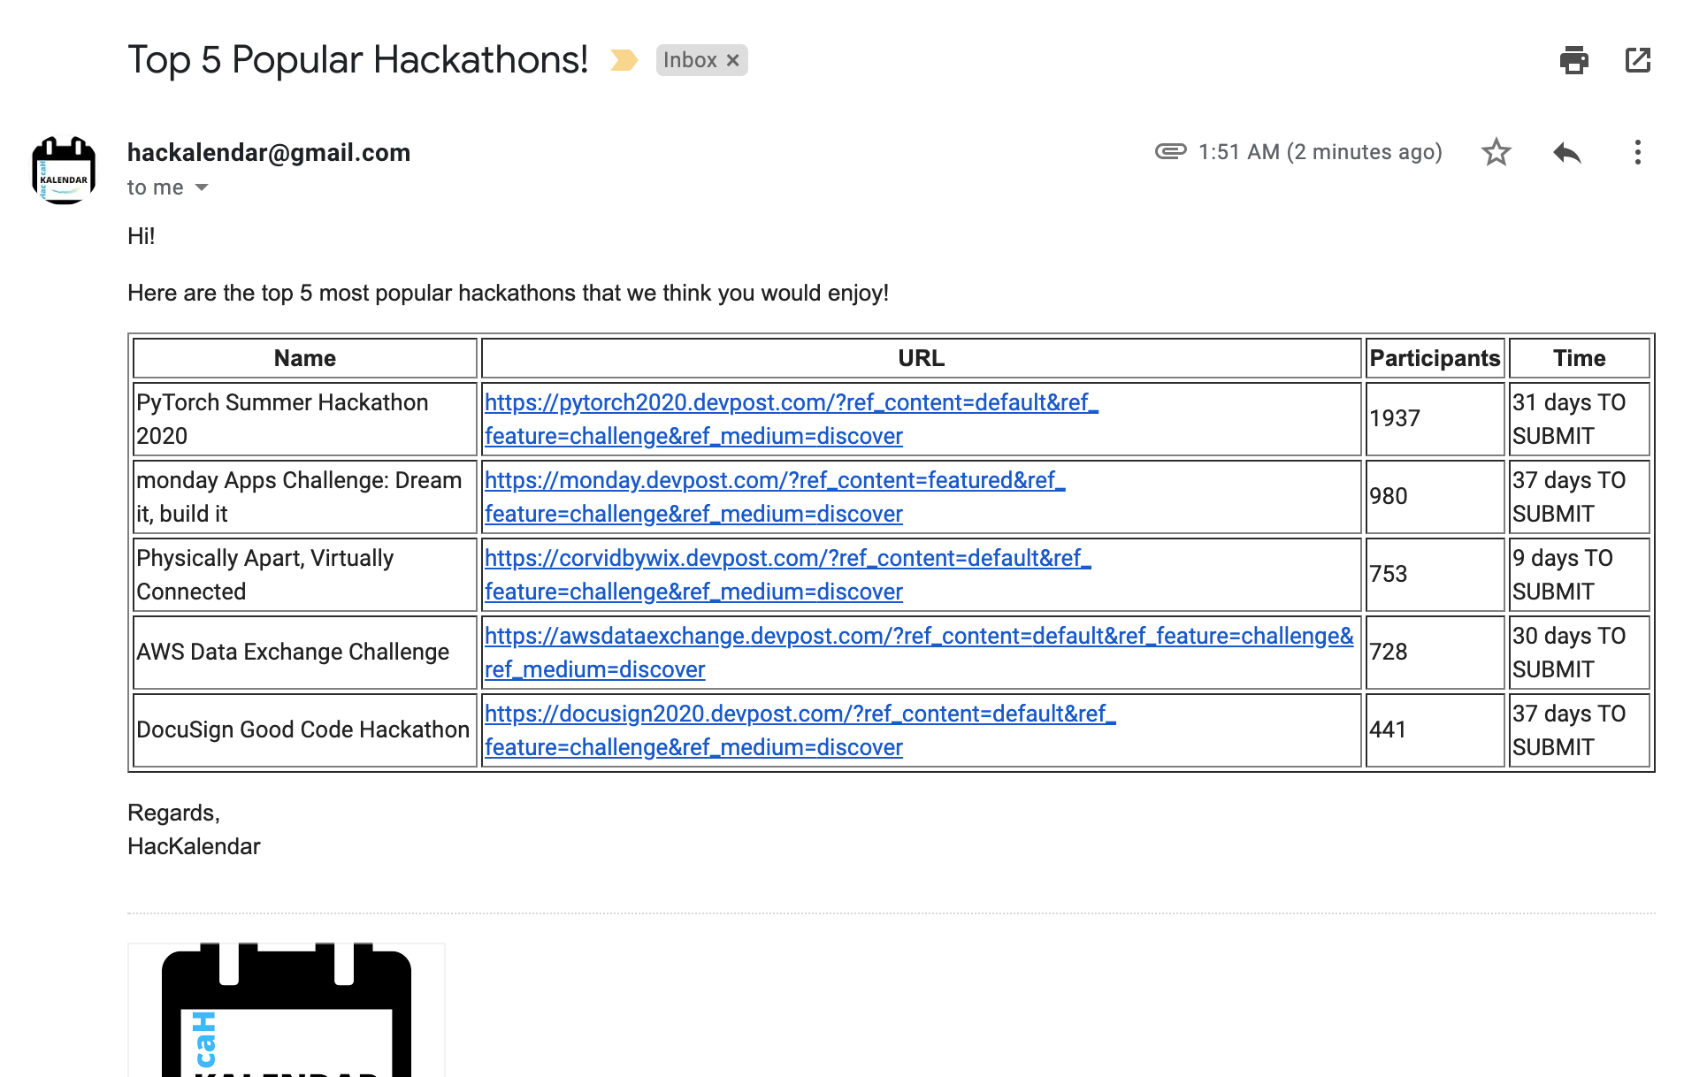Click the '9 days TO SUBMIT' time cell

tap(1579, 575)
